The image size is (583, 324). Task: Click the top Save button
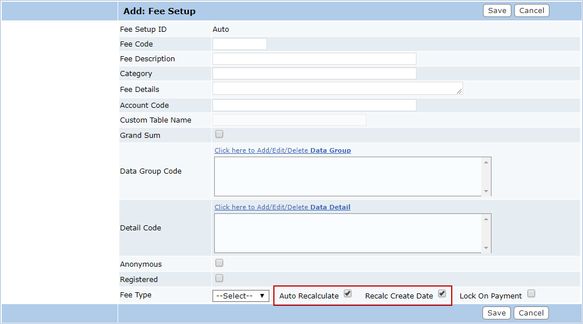point(497,11)
